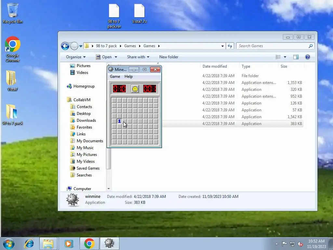Expand the view options dropdown arrow

pyautogui.click(x=285, y=57)
